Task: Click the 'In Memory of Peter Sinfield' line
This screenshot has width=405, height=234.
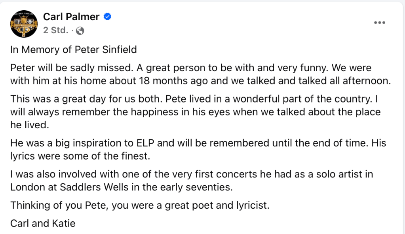Action: pyautogui.click(x=73, y=50)
